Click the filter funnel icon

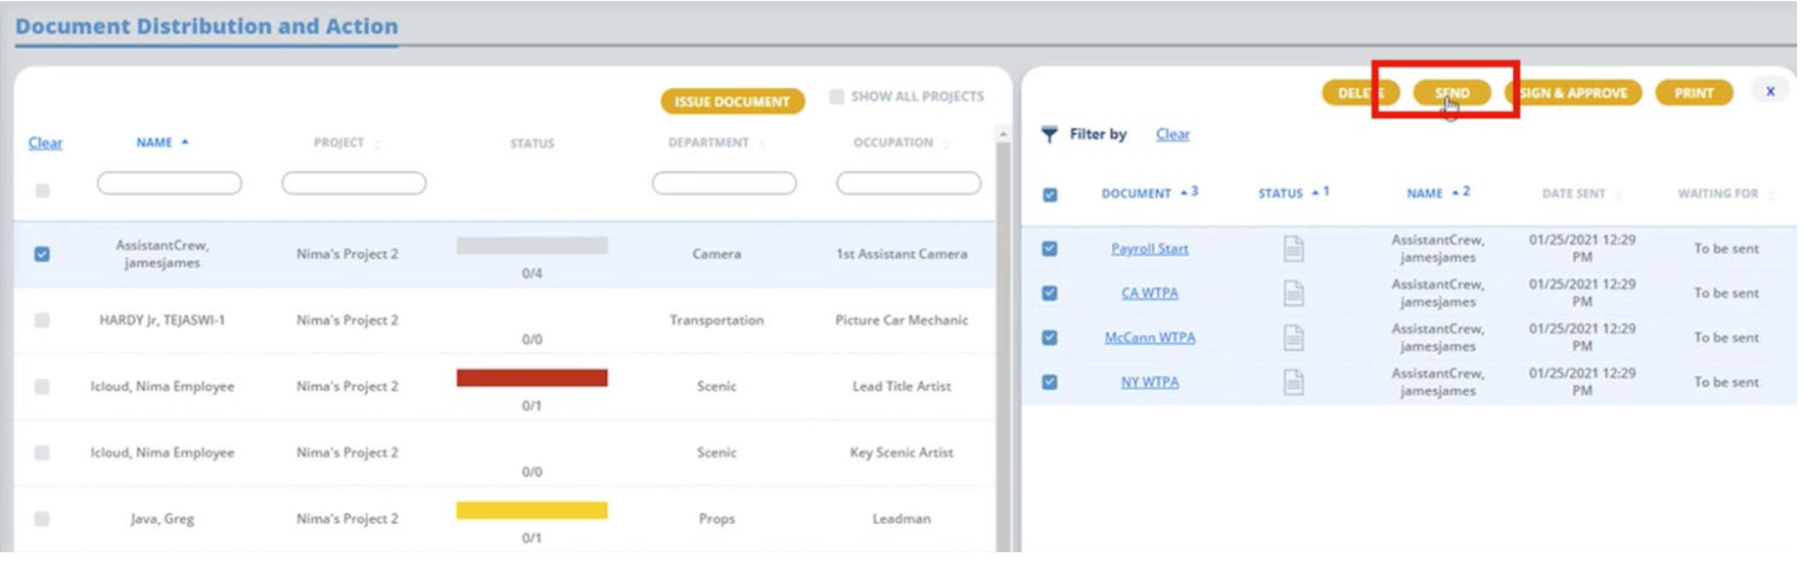point(1049,135)
